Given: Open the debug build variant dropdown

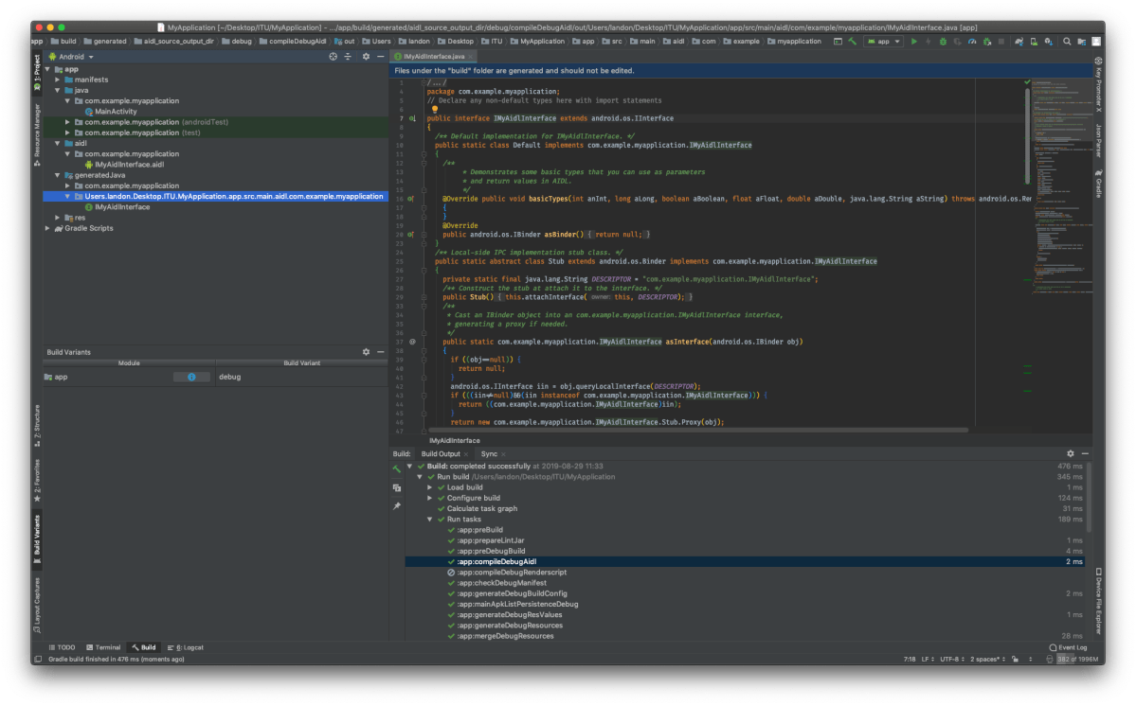Looking at the screenshot, I should tap(301, 377).
